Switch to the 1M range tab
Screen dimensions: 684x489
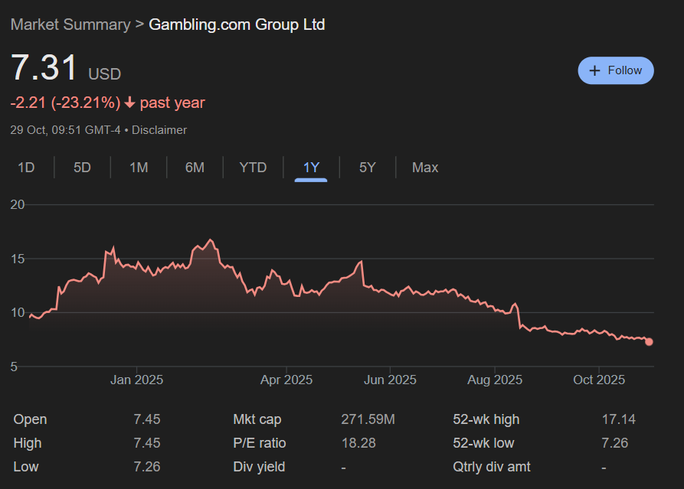pos(139,168)
